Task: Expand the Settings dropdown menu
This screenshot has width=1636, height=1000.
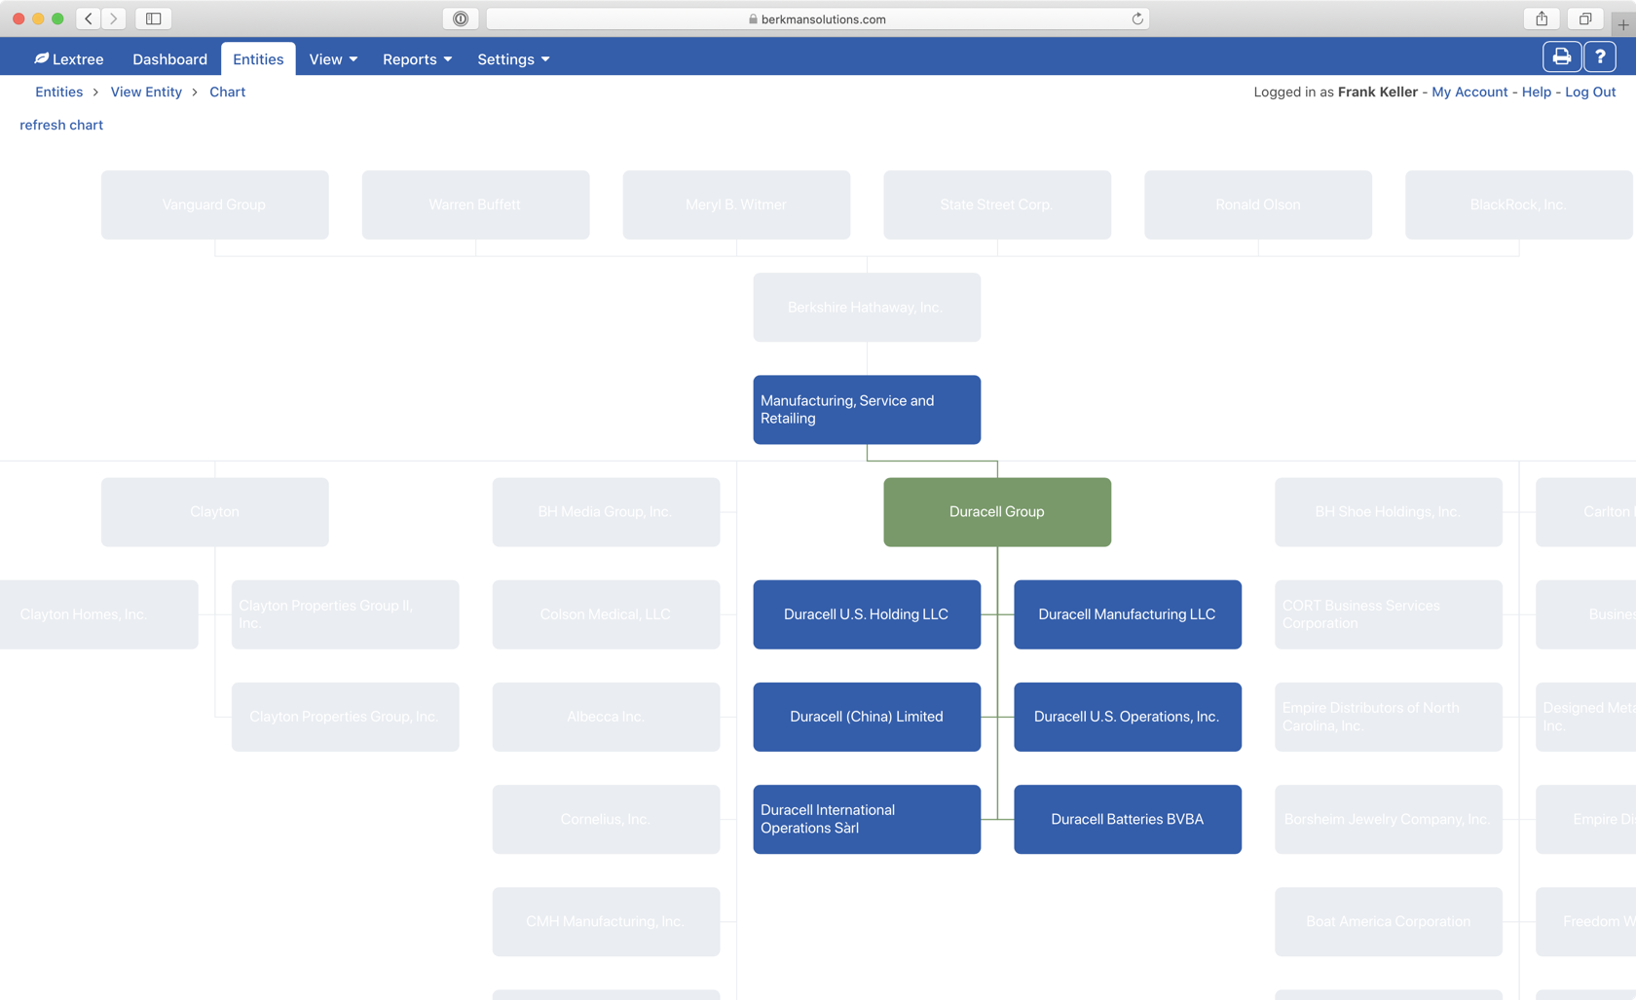Action: pos(513,59)
